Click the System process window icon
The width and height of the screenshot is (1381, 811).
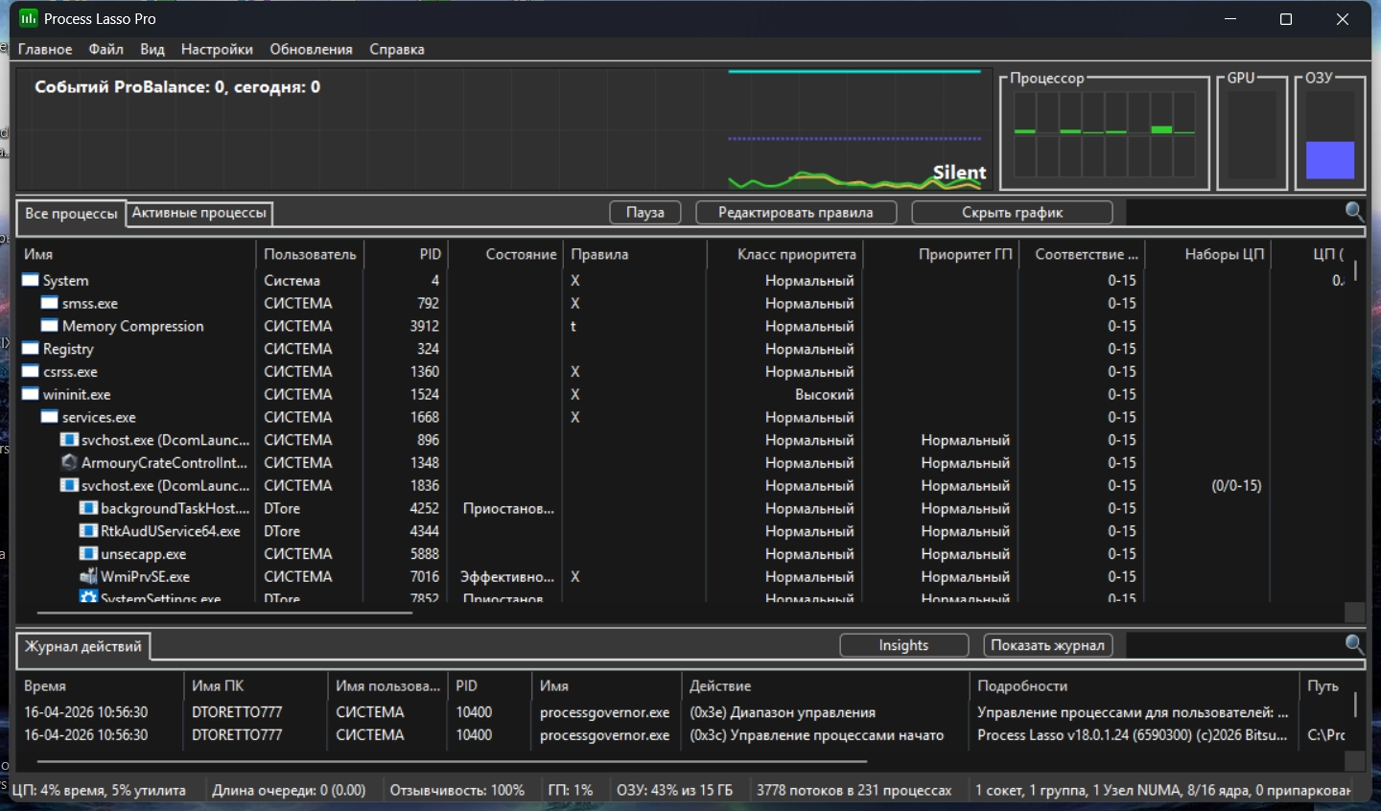point(31,281)
